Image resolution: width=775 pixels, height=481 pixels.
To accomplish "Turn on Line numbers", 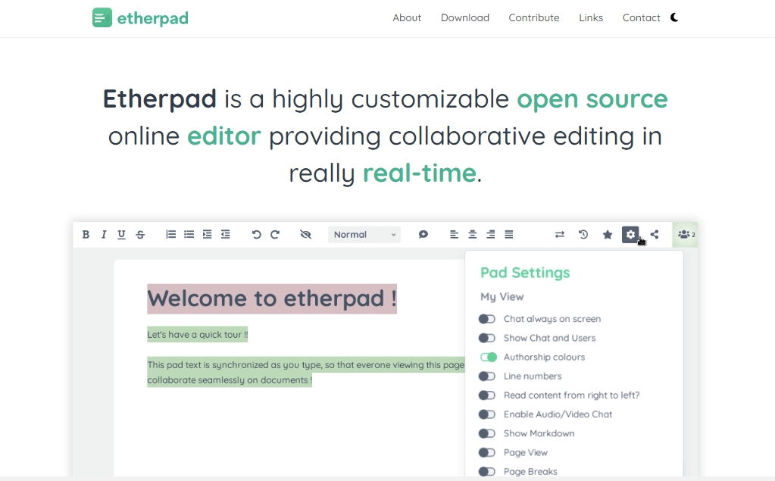I will (x=487, y=376).
